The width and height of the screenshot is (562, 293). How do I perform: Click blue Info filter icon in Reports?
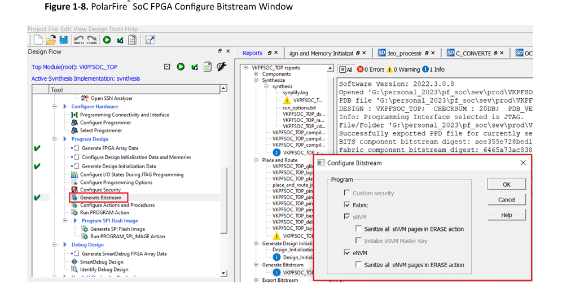click(425, 69)
